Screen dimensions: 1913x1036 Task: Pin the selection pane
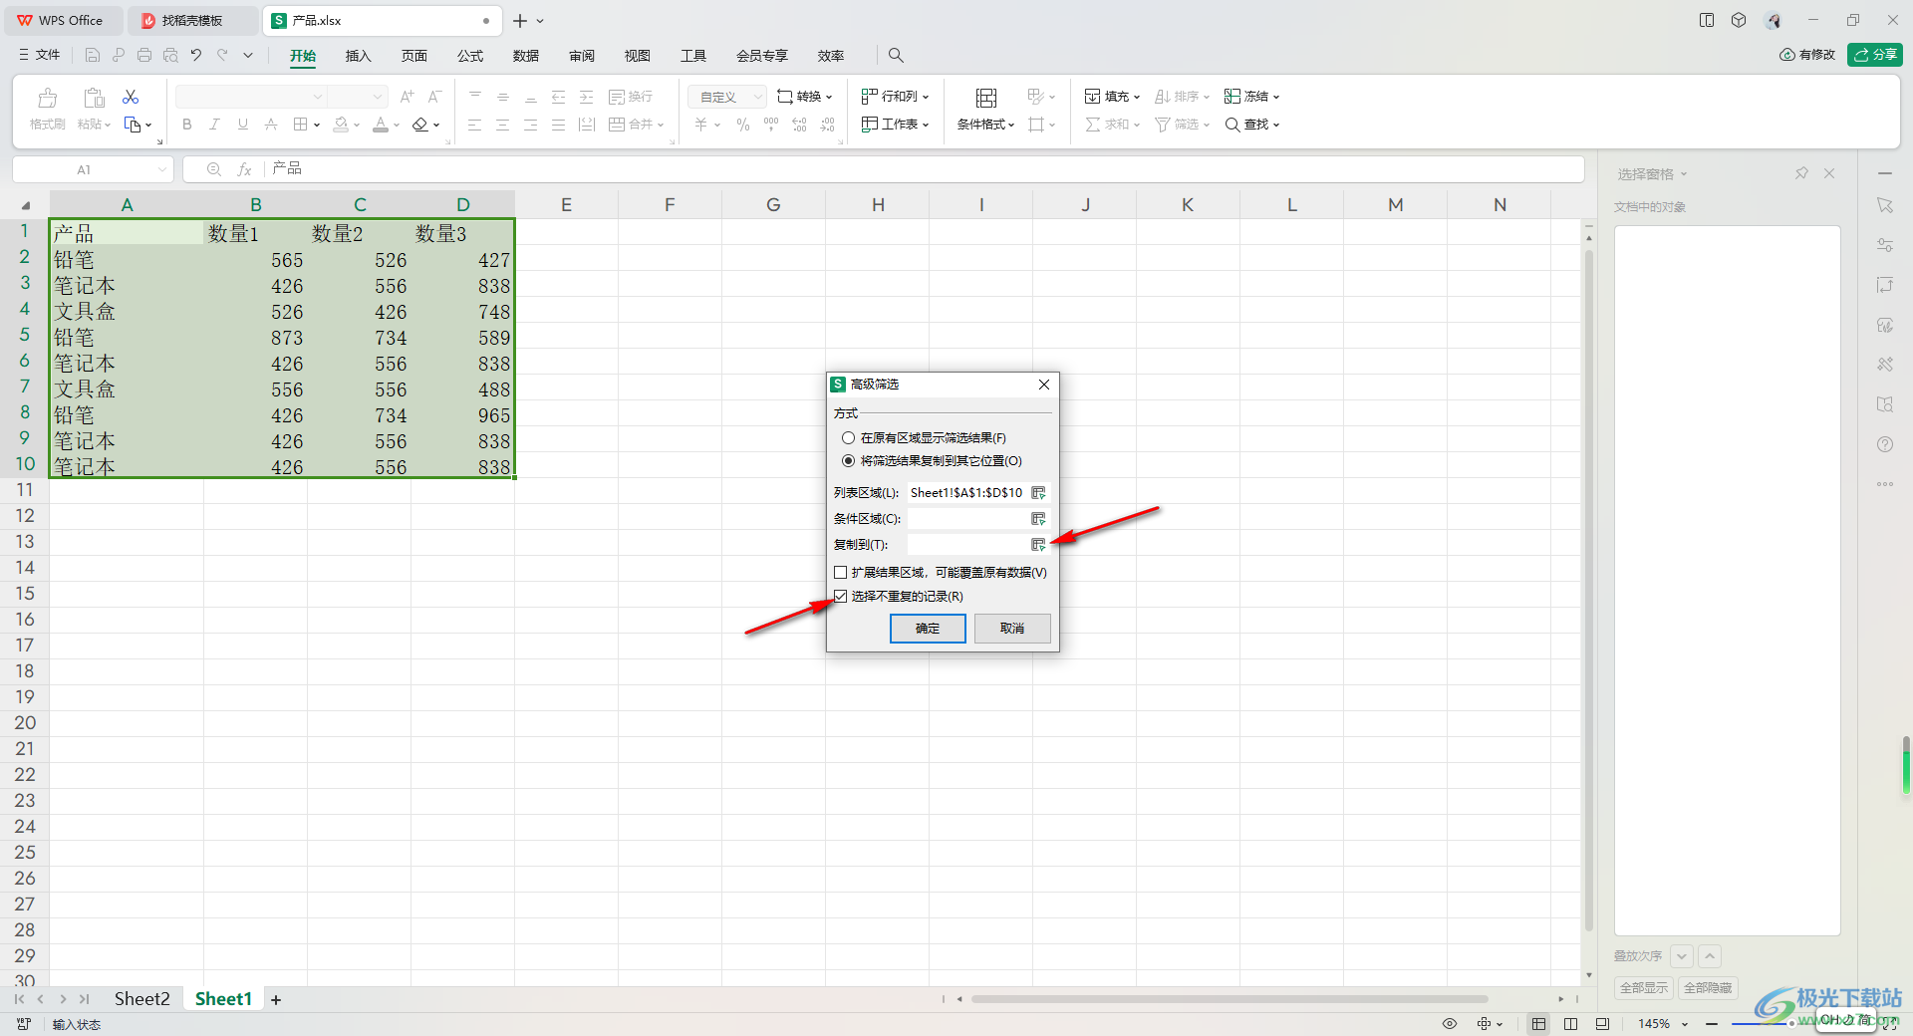click(1801, 173)
